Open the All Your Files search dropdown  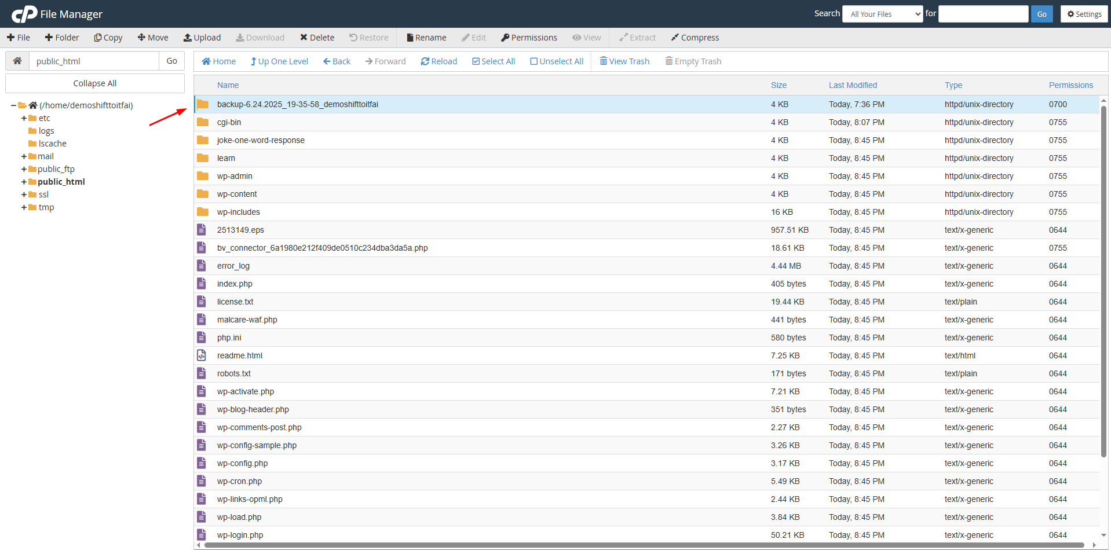[x=883, y=14]
